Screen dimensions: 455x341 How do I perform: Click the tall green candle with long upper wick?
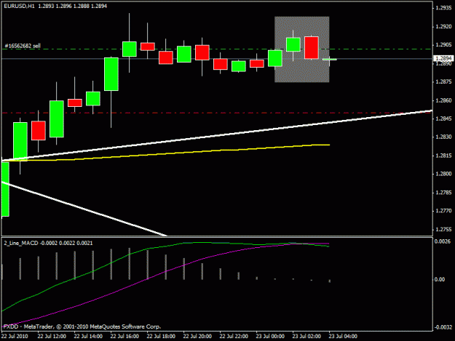click(130, 49)
